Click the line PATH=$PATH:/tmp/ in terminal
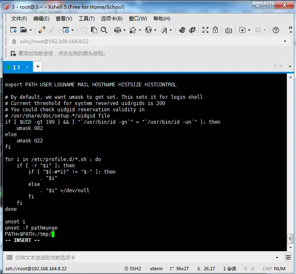This screenshot has width=296, height=274. [x=28, y=234]
